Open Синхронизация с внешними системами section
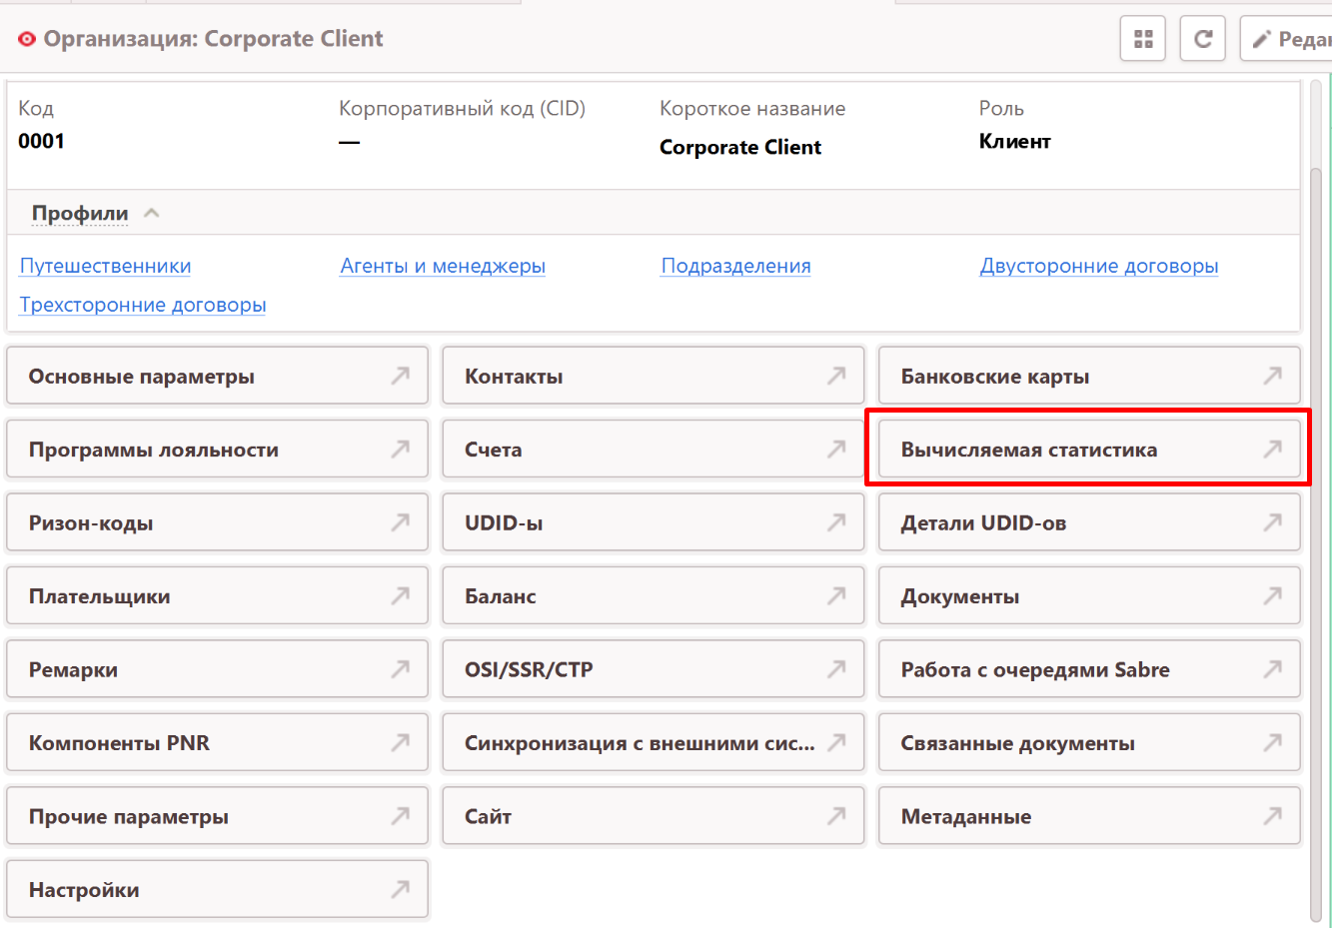Viewport: 1332px width, 928px height. point(653,743)
